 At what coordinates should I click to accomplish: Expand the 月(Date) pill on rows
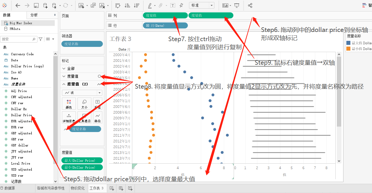(148, 26)
